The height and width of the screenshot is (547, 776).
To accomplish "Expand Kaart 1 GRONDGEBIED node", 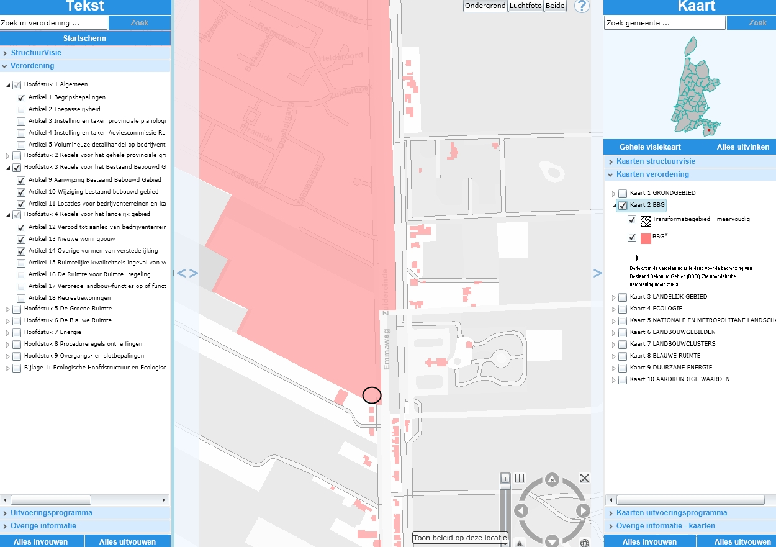I will [614, 193].
